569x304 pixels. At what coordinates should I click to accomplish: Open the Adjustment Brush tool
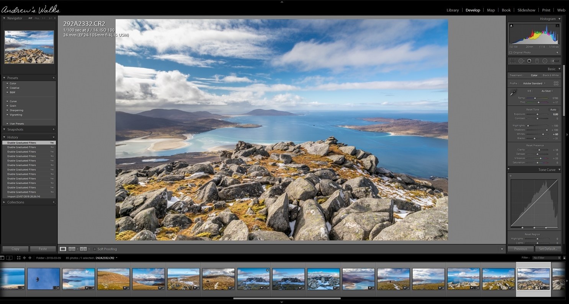click(x=555, y=61)
